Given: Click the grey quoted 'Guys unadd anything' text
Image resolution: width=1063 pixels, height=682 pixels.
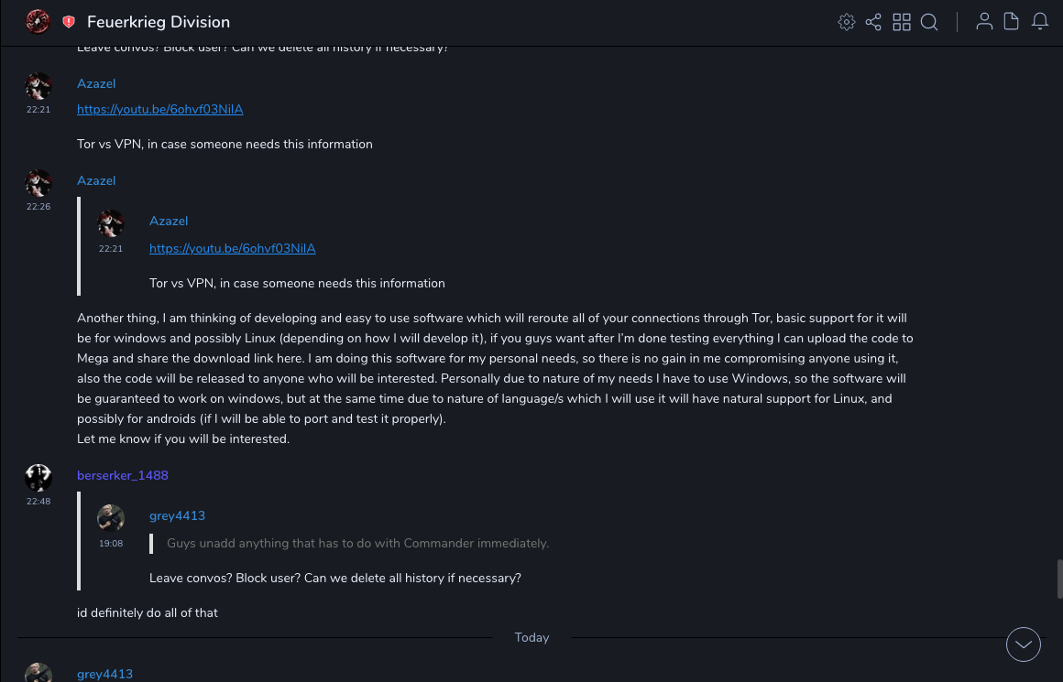Looking at the screenshot, I should click(357, 543).
